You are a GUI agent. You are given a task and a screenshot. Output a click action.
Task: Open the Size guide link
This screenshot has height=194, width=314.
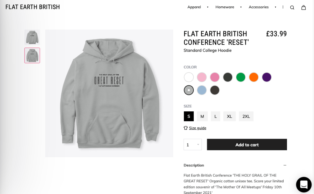198,128
